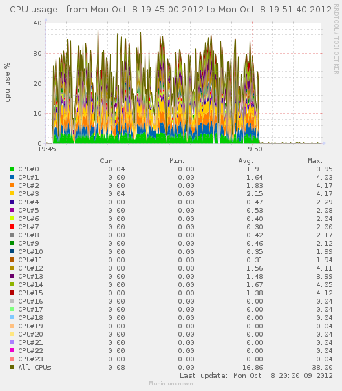Click the blue CPU#1 legend swatch

(12, 177)
